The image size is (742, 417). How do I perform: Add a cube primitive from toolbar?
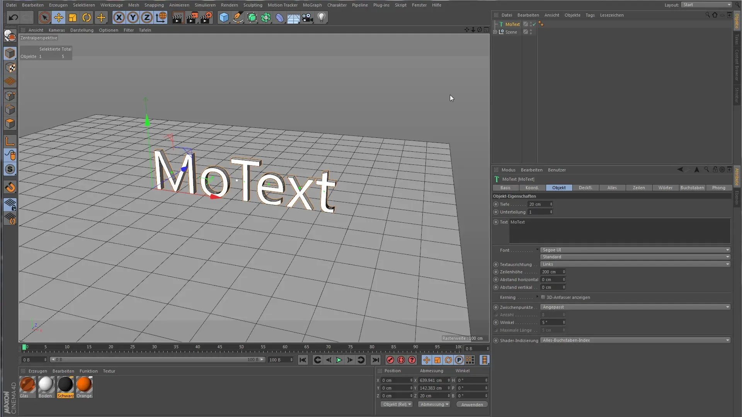click(x=224, y=17)
